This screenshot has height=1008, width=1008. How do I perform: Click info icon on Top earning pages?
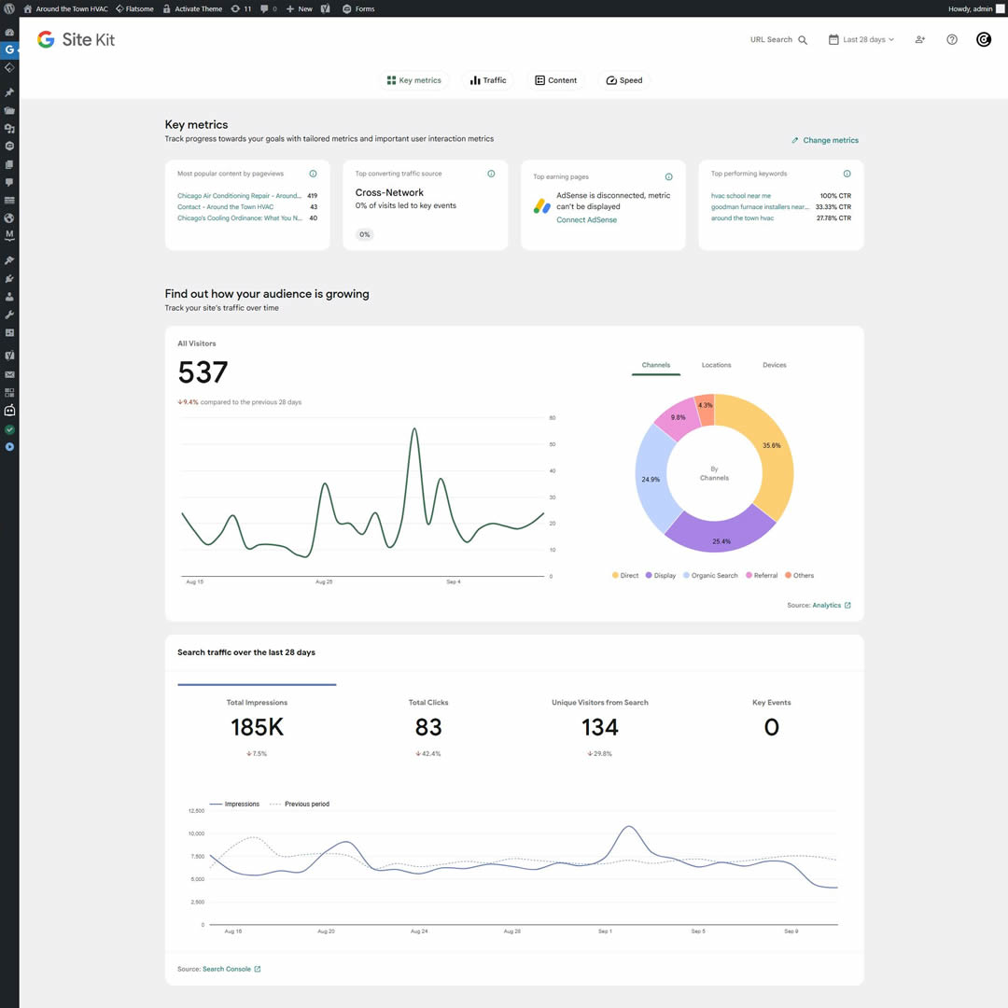tap(668, 176)
